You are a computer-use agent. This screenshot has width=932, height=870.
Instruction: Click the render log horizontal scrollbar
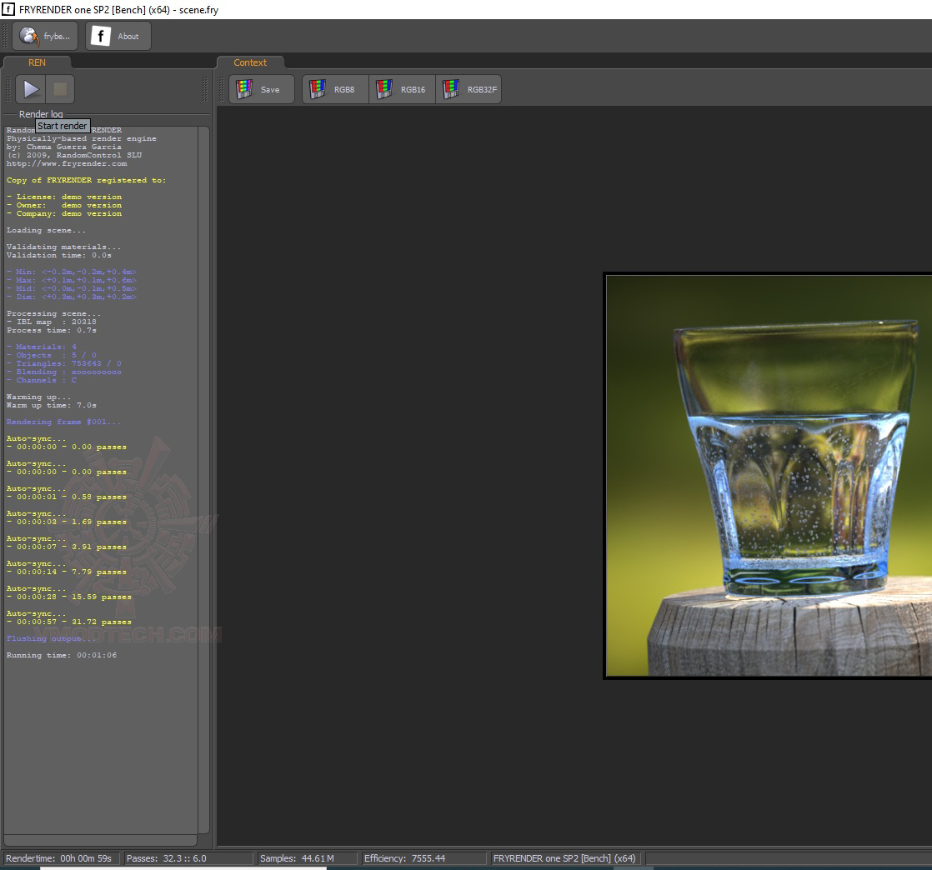coord(100,840)
